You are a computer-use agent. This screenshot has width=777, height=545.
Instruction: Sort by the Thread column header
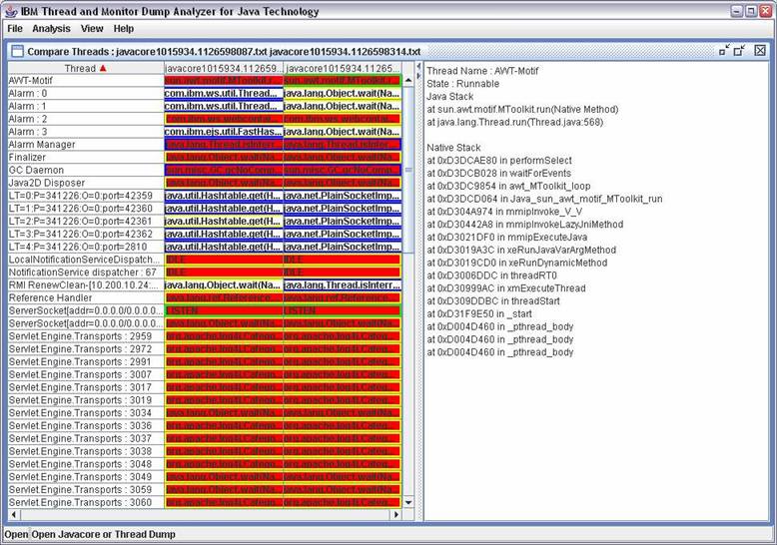[x=86, y=68]
